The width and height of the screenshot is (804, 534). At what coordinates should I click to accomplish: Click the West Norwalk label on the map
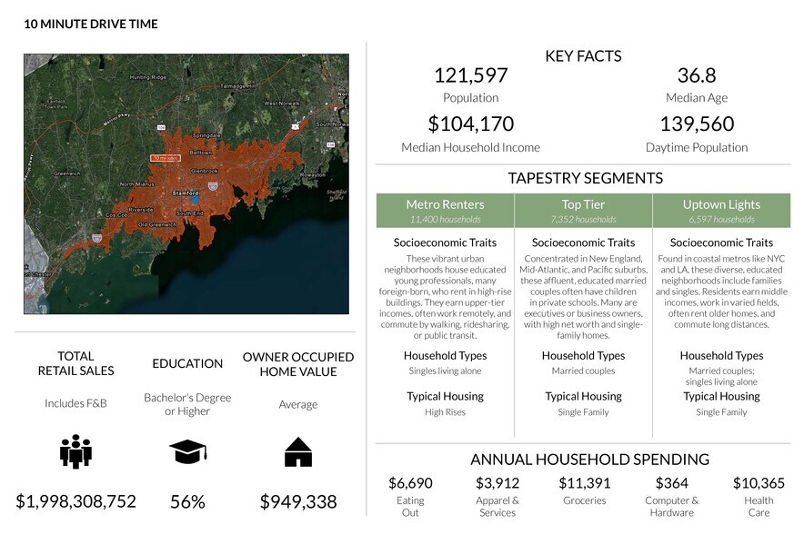(282, 104)
